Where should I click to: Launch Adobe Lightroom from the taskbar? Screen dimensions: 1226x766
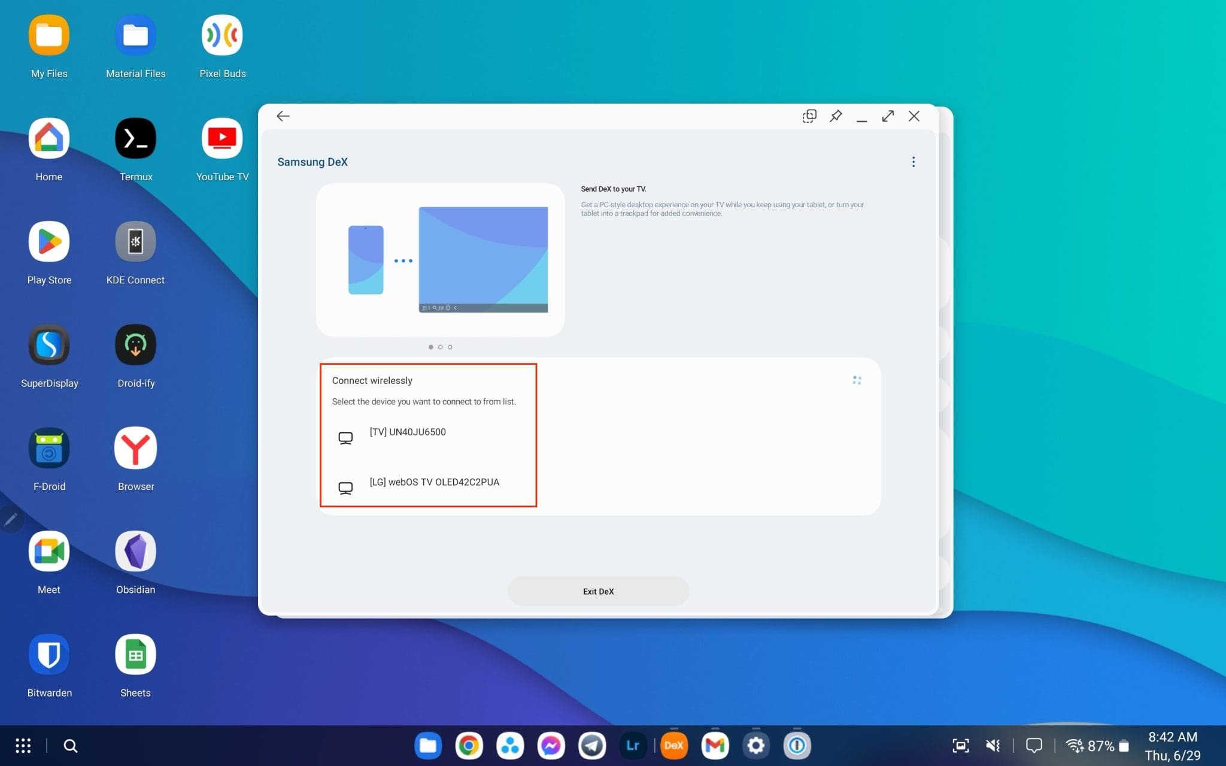pos(632,745)
